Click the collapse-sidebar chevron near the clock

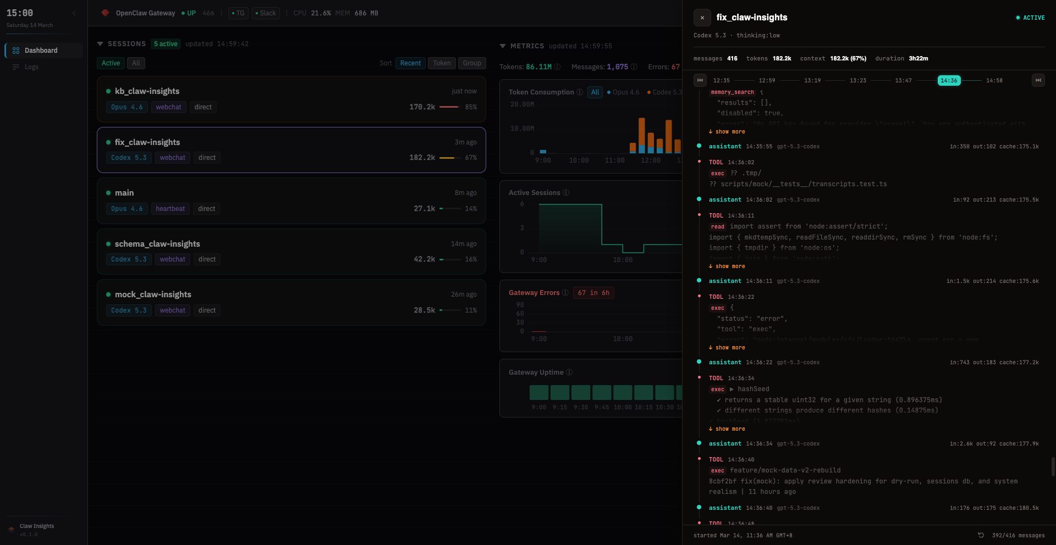click(75, 13)
